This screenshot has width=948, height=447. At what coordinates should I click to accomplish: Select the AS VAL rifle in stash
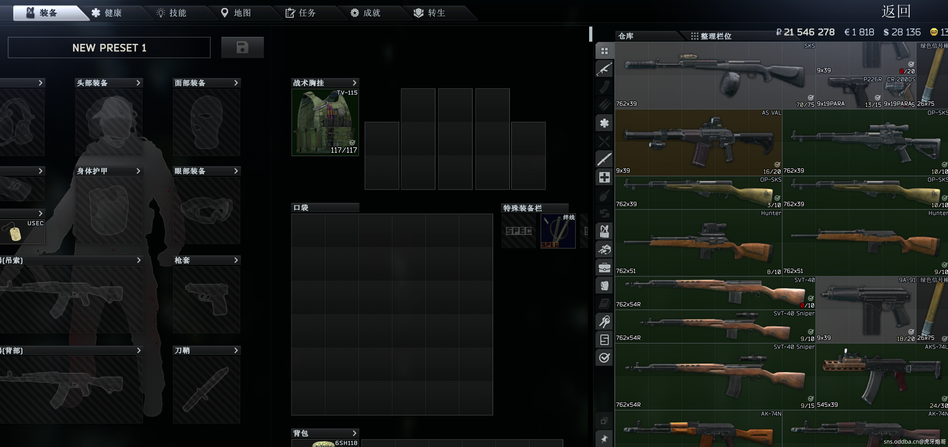point(699,142)
